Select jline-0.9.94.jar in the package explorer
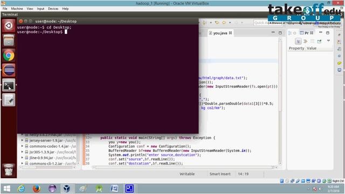Image resolution: width=345 pixels, height=194 pixels. [50, 158]
